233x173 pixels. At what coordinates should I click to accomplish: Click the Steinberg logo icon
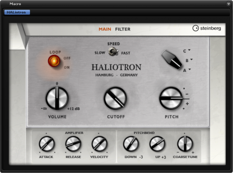coord(196,28)
